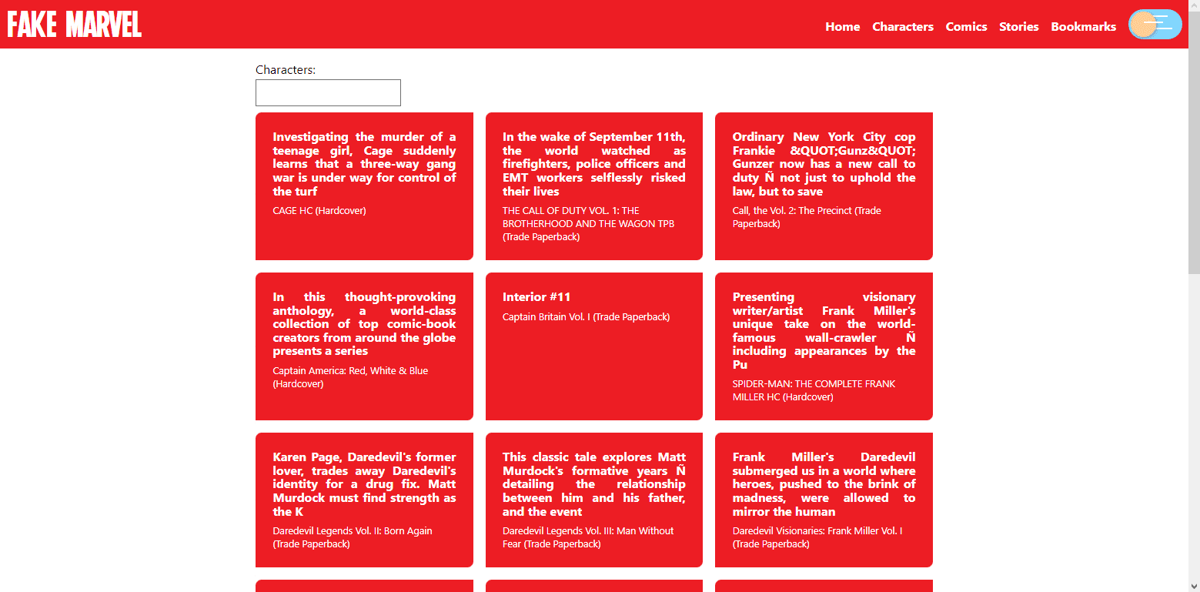Open Daredevil Legends Vol. III: Man Without Fear card
The height and width of the screenshot is (592, 1200).
[x=594, y=500]
